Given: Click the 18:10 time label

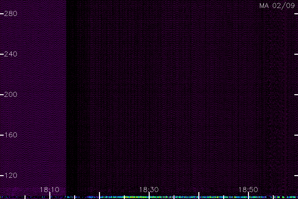Looking at the screenshot, I should 49,190.
